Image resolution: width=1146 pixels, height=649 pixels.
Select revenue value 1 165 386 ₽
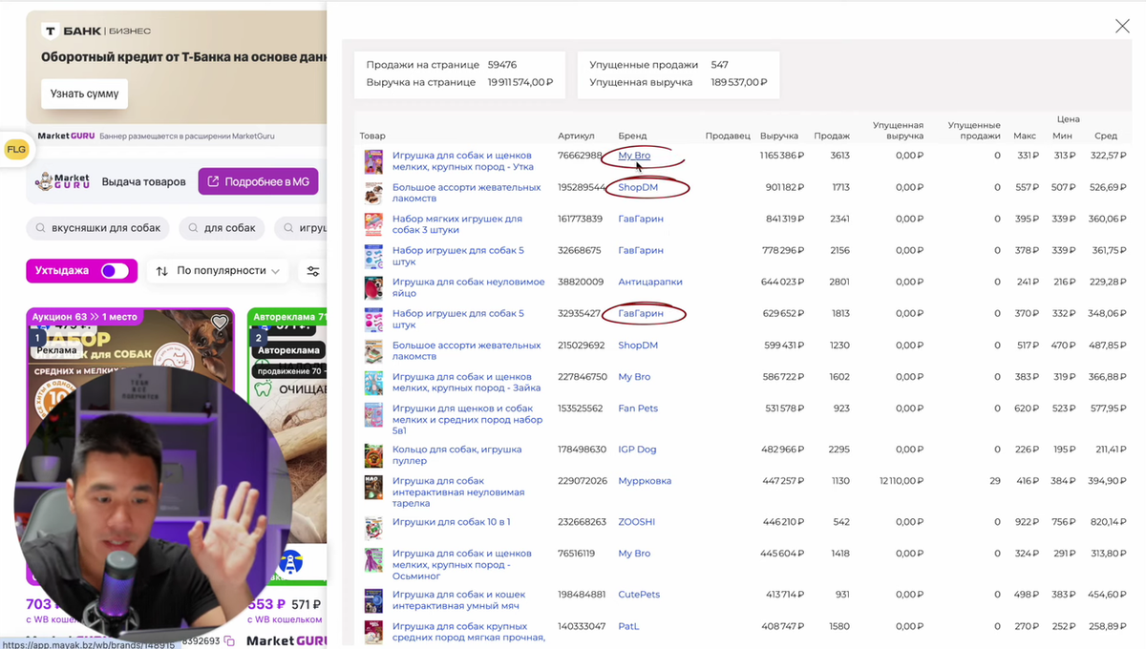782,156
